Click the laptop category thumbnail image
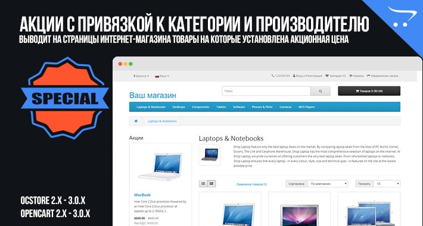Viewport: 423px width, 226px height. [210, 155]
